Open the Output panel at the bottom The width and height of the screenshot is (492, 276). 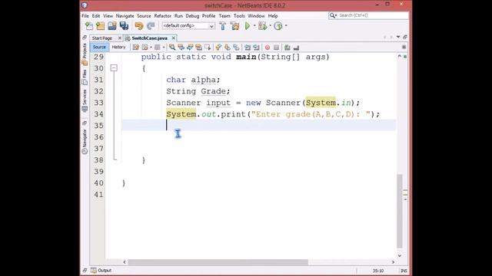[101, 271]
